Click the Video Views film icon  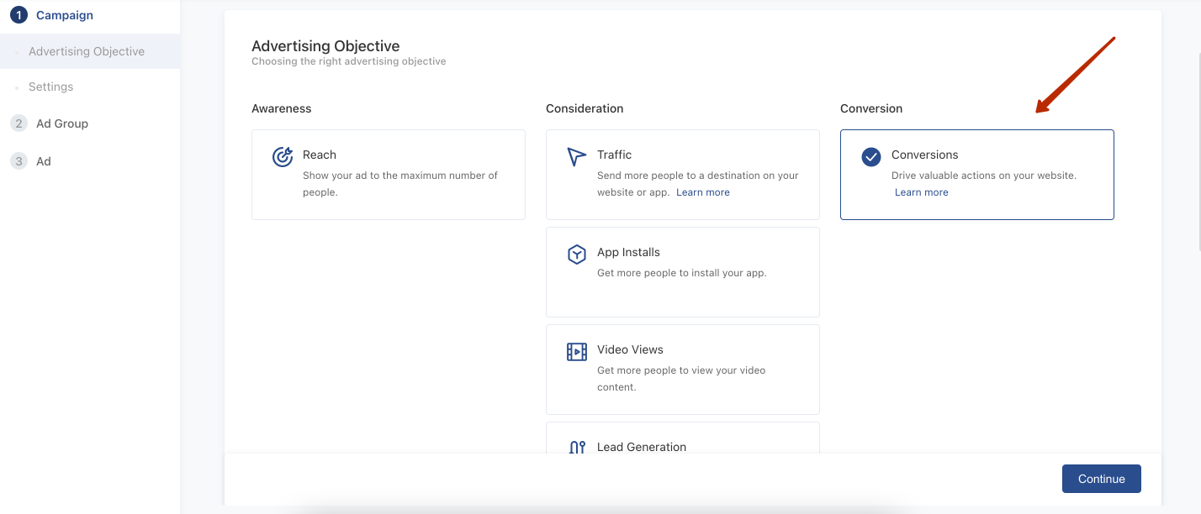tap(576, 352)
